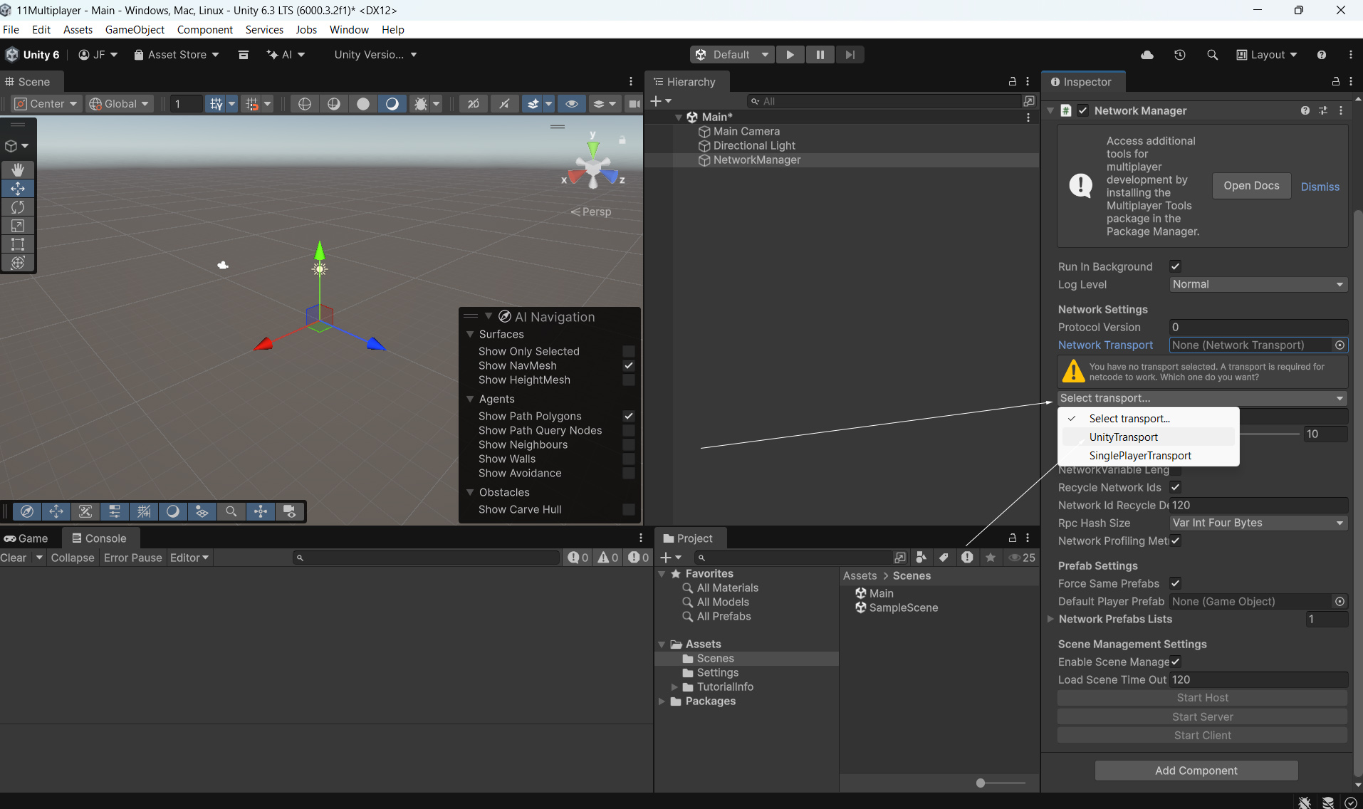Toggle the Run In Background checkbox
Screen dimensions: 1363x809
click(1175, 266)
